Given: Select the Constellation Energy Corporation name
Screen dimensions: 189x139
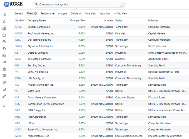Looking at the screenshot, I should pyautogui.click(x=46, y=104).
